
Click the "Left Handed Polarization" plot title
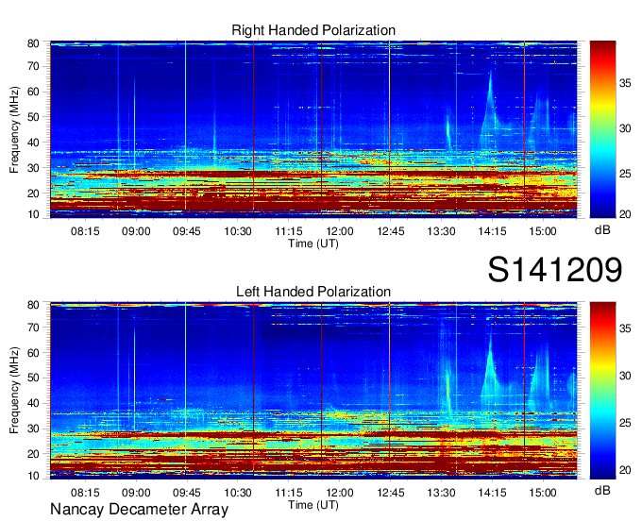pos(313,292)
